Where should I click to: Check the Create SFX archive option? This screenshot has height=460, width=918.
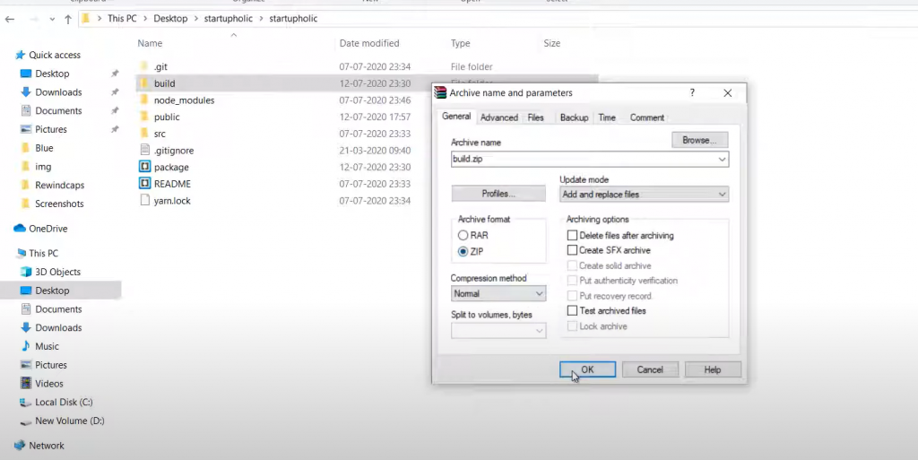pos(572,251)
